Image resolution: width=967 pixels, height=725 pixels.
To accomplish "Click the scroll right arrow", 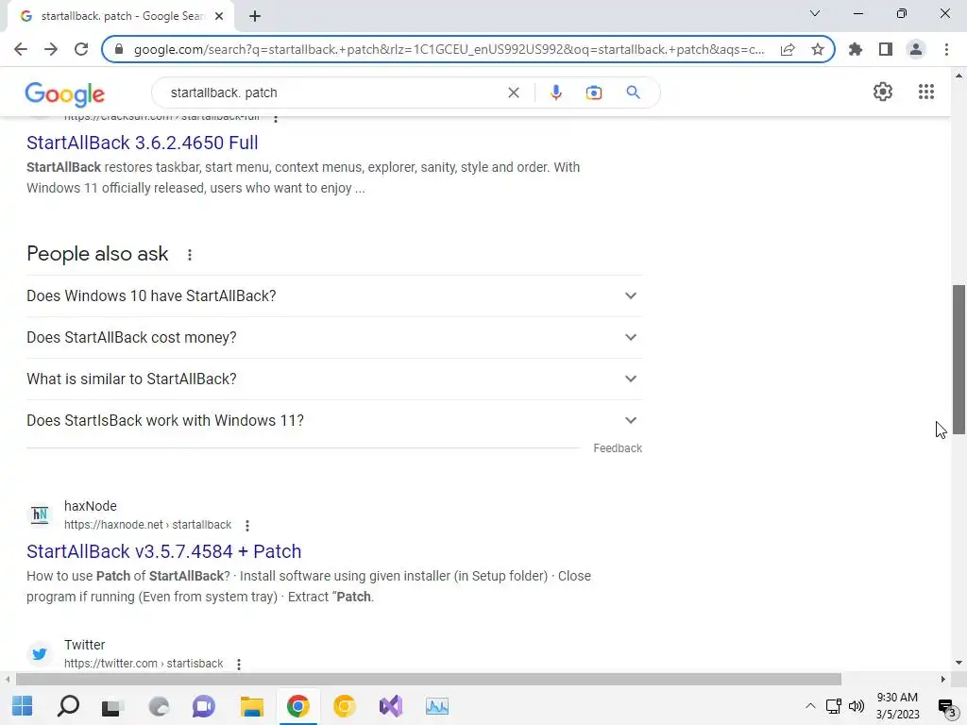I will click(x=943, y=679).
